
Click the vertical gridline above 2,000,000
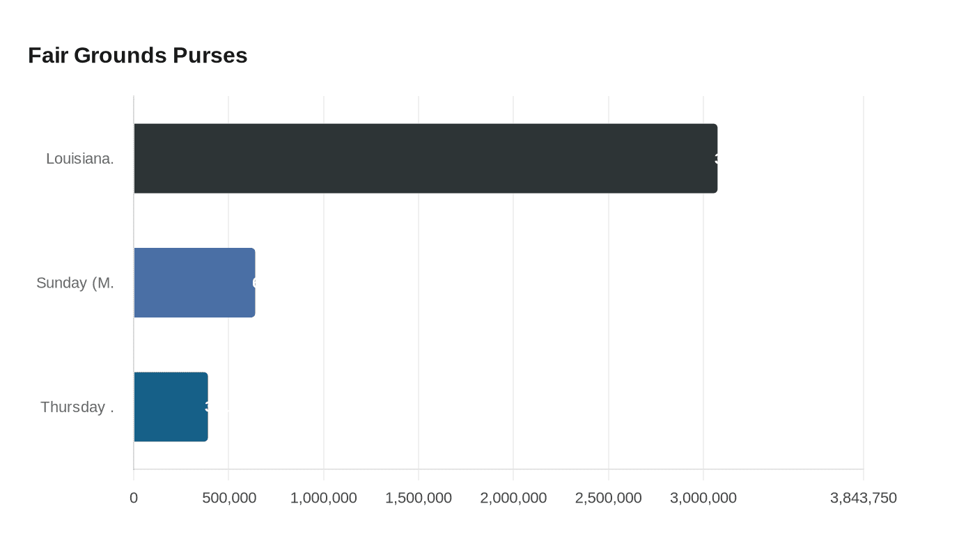(x=513, y=223)
